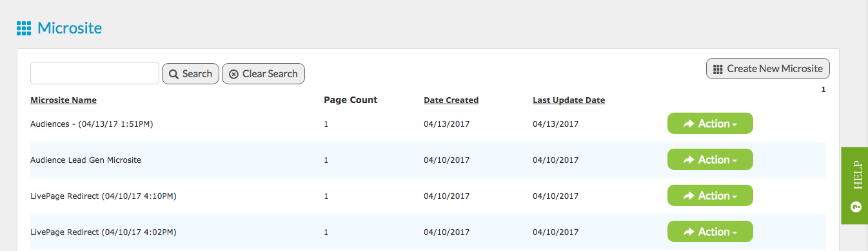Click the grid icon on Create New Microsite
The width and height of the screenshot is (868, 251).
coord(718,69)
